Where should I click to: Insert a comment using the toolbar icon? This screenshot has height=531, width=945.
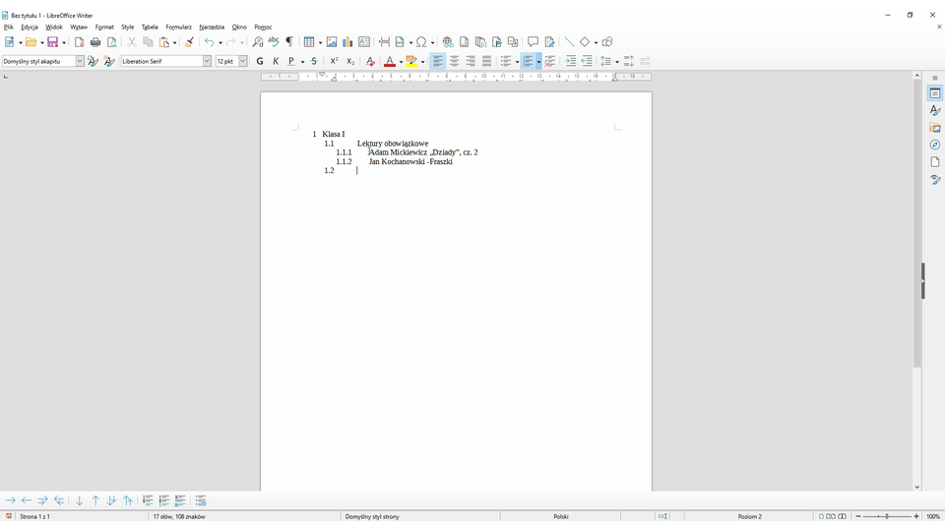coord(533,42)
